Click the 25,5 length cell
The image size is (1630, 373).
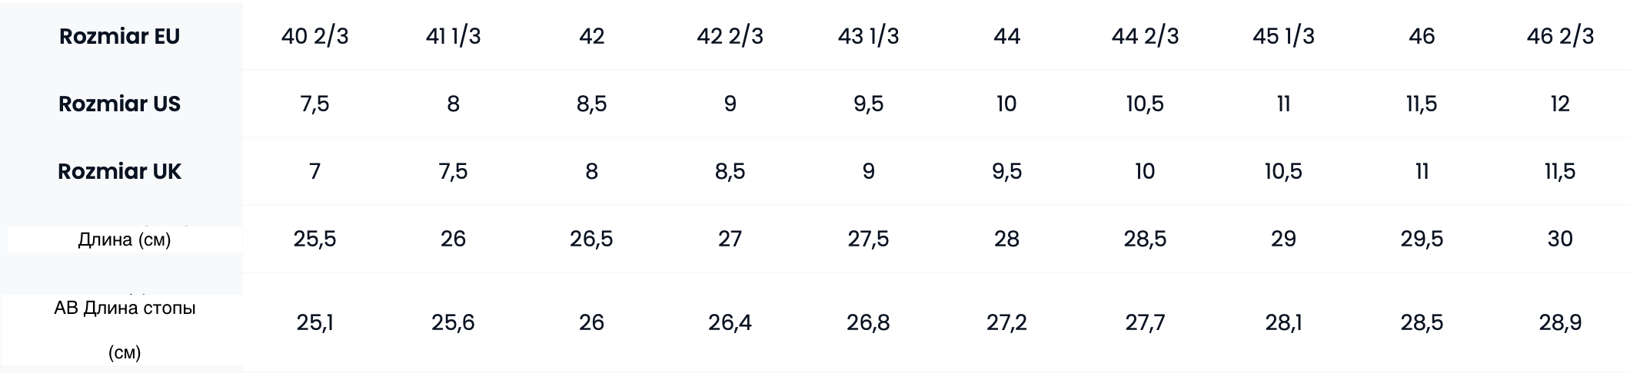[315, 239]
